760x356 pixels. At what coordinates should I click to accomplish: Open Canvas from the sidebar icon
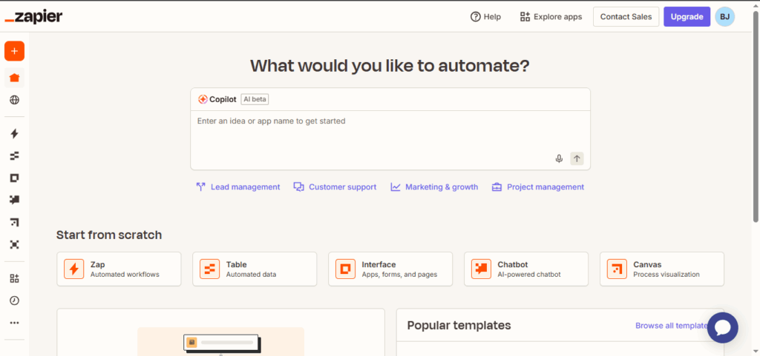(x=14, y=222)
